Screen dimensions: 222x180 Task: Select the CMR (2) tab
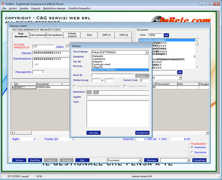point(123,35)
